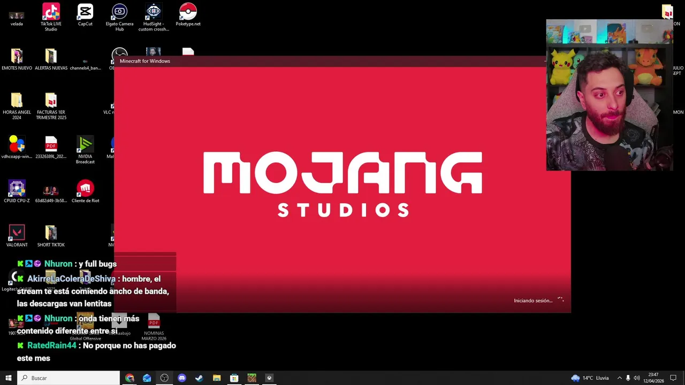Open Elgato Camera Hub desktop icon
Screen dimensions: 685x385
pyautogui.click(x=119, y=17)
